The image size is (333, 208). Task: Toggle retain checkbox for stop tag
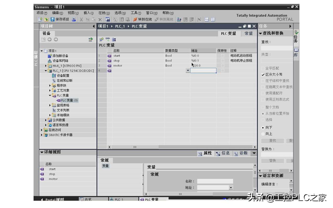click(222, 61)
